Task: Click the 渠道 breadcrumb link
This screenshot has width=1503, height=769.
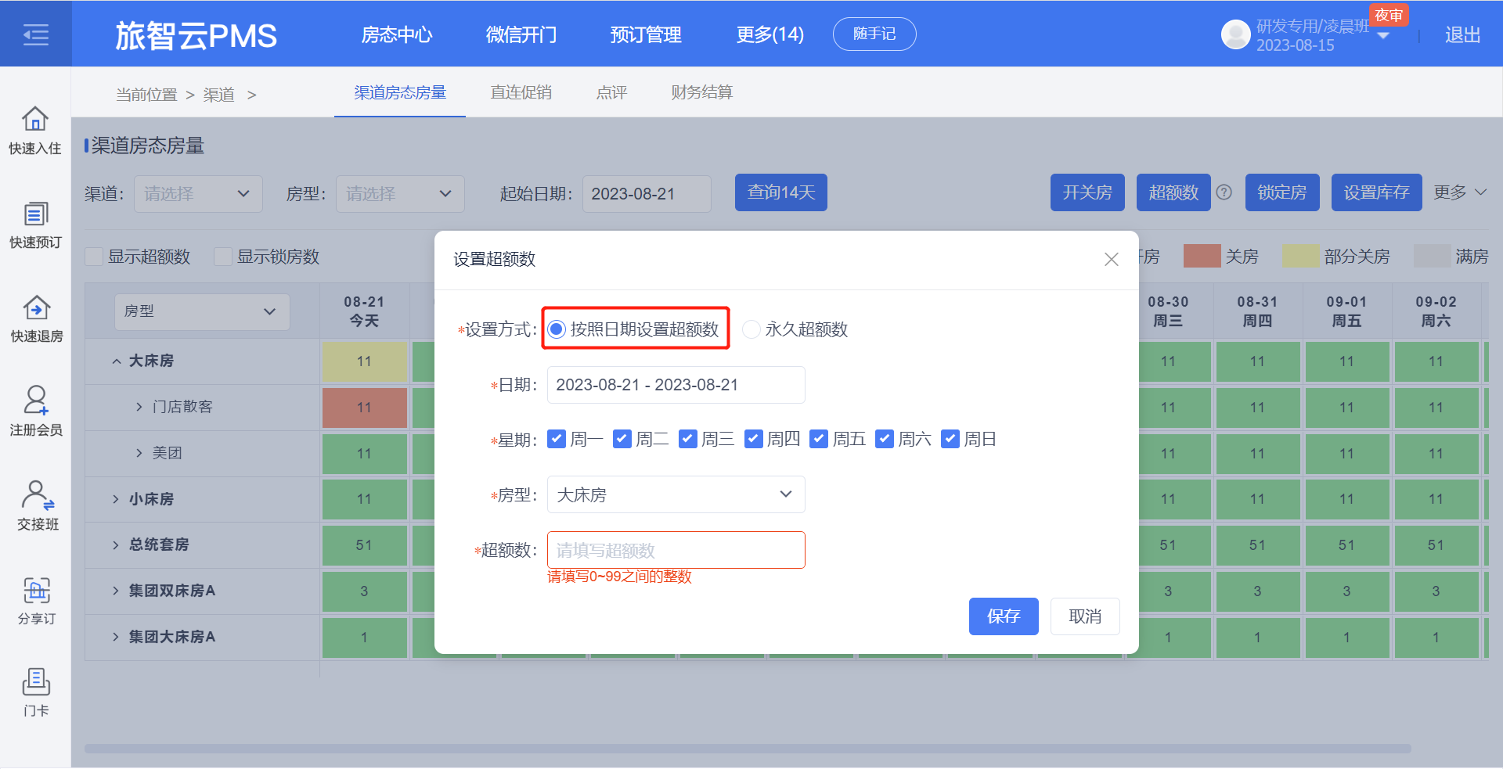Action: pyautogui.click(x=218, y=95)
